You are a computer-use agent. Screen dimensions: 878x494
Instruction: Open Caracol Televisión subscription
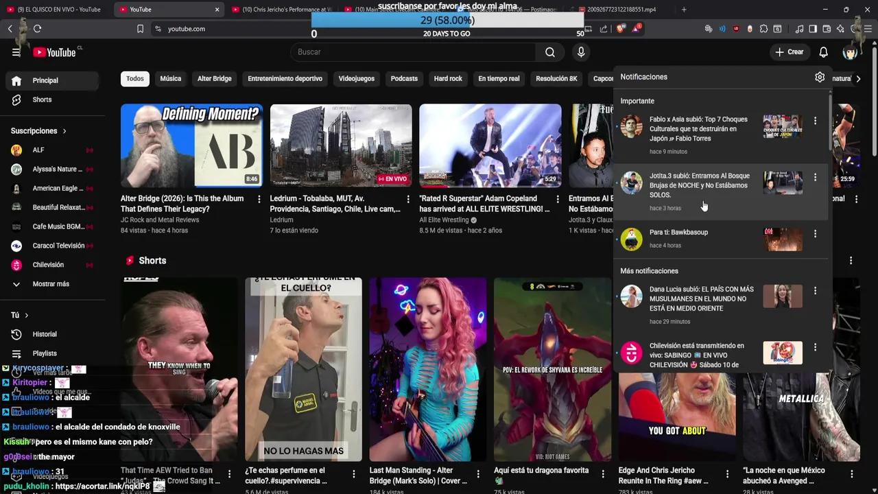click(53, 246)
